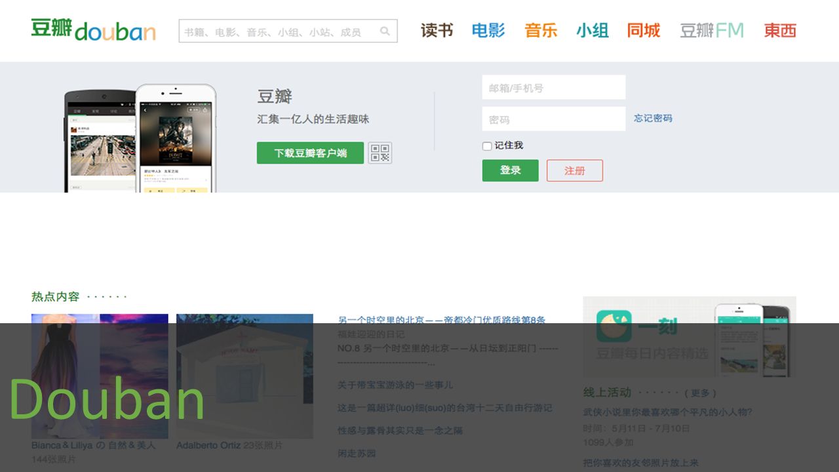The width and height of the screenshot is (839, 472).
Task: Click the 豆瓣每日内容精选 banner text
Action: point(652,354)
